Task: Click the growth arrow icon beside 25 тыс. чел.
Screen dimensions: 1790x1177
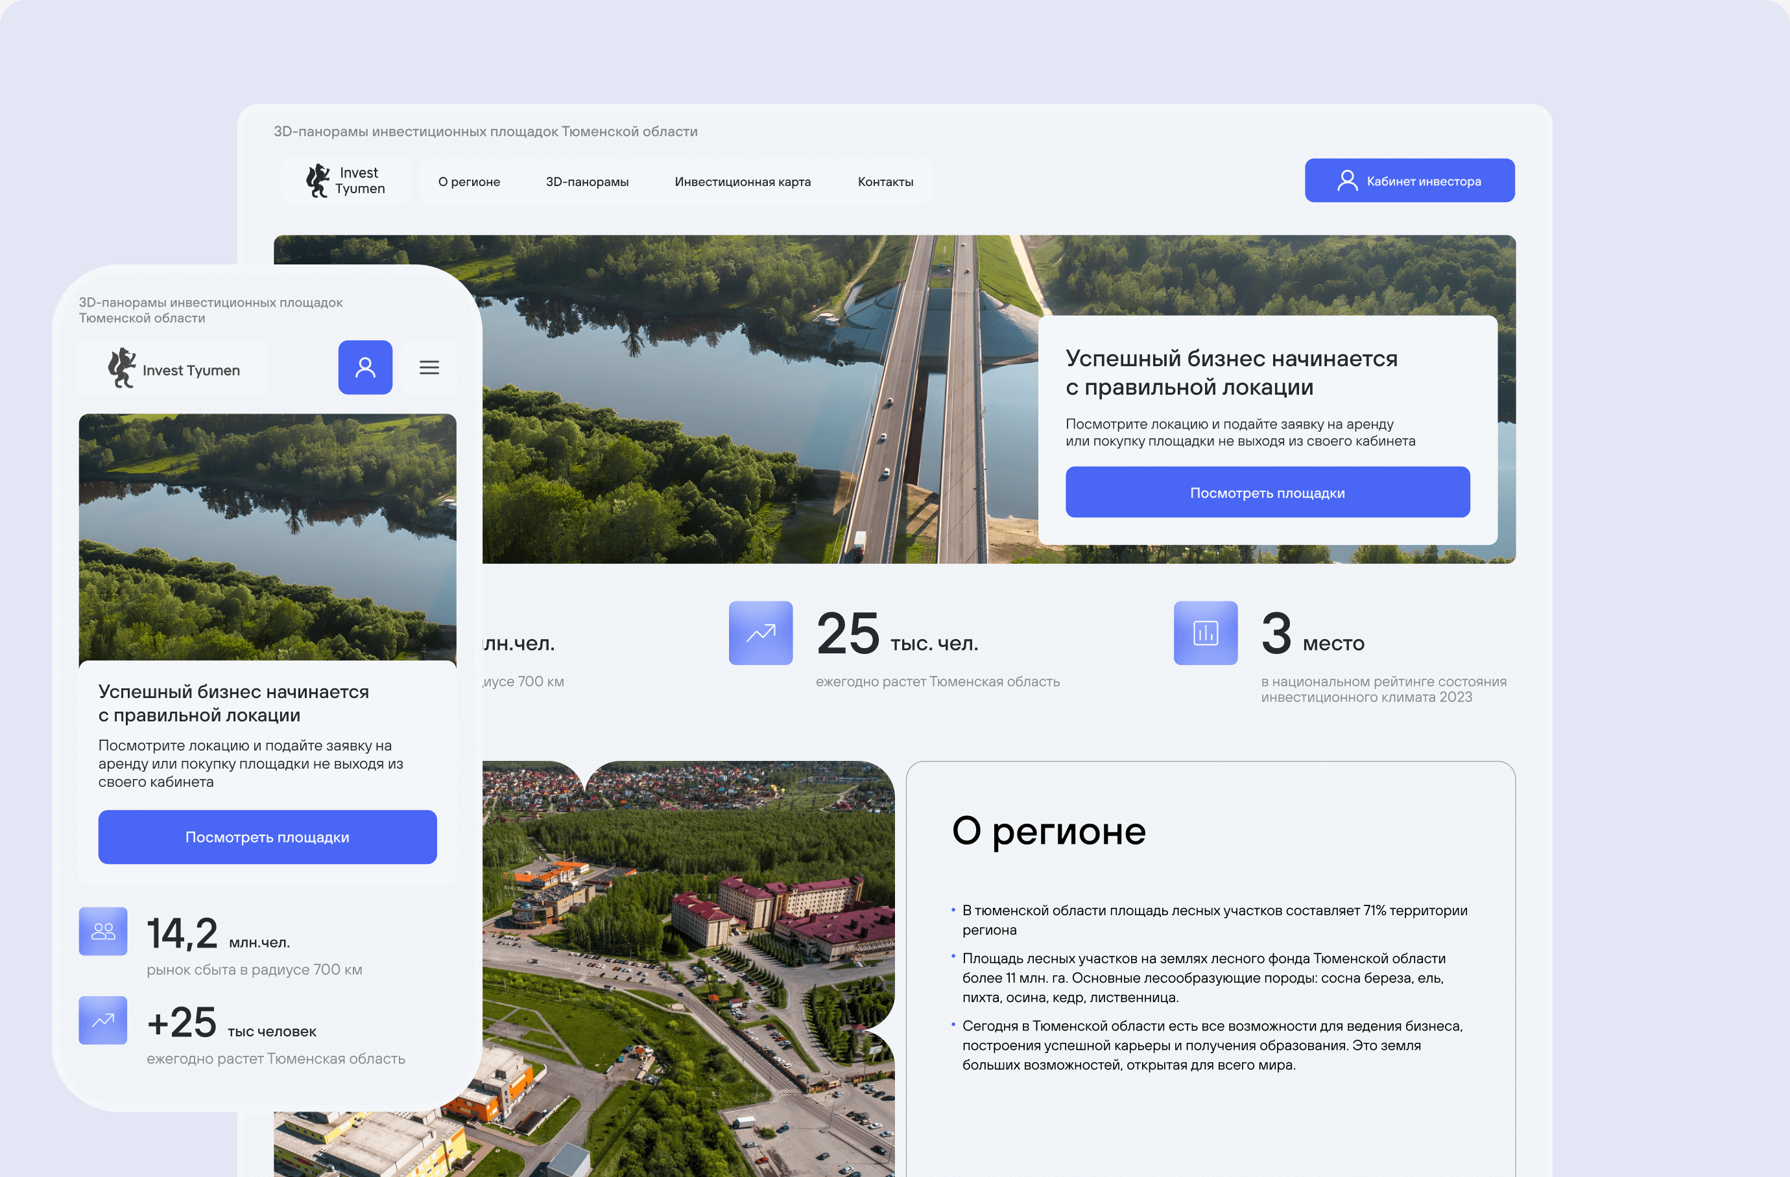Action: [x=759, y=633]
